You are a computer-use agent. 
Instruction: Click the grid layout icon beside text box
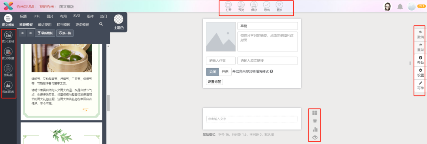pyautogui.click(x=315, y=113)
